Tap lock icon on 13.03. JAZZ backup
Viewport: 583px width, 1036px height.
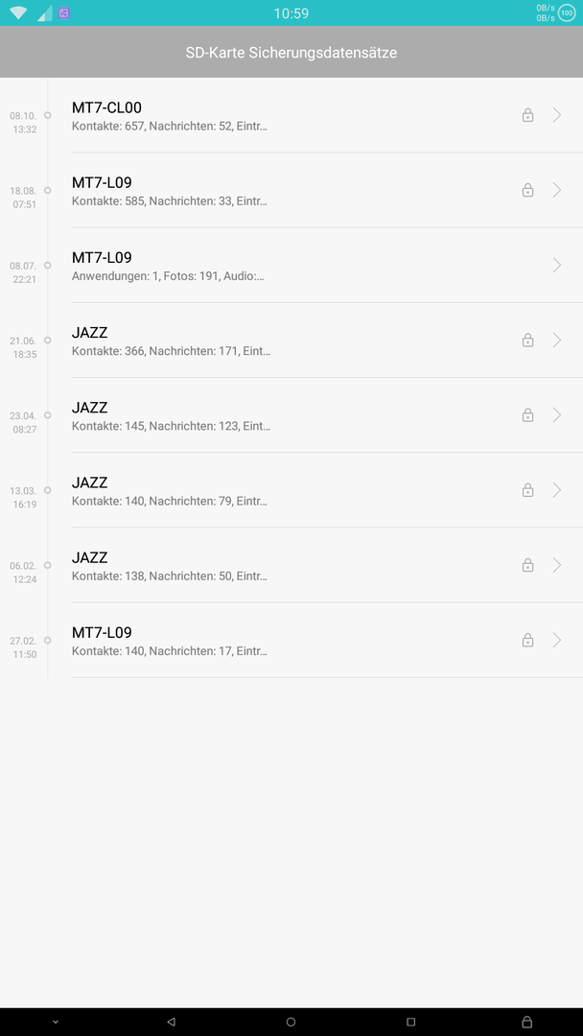tap(527, 490)
